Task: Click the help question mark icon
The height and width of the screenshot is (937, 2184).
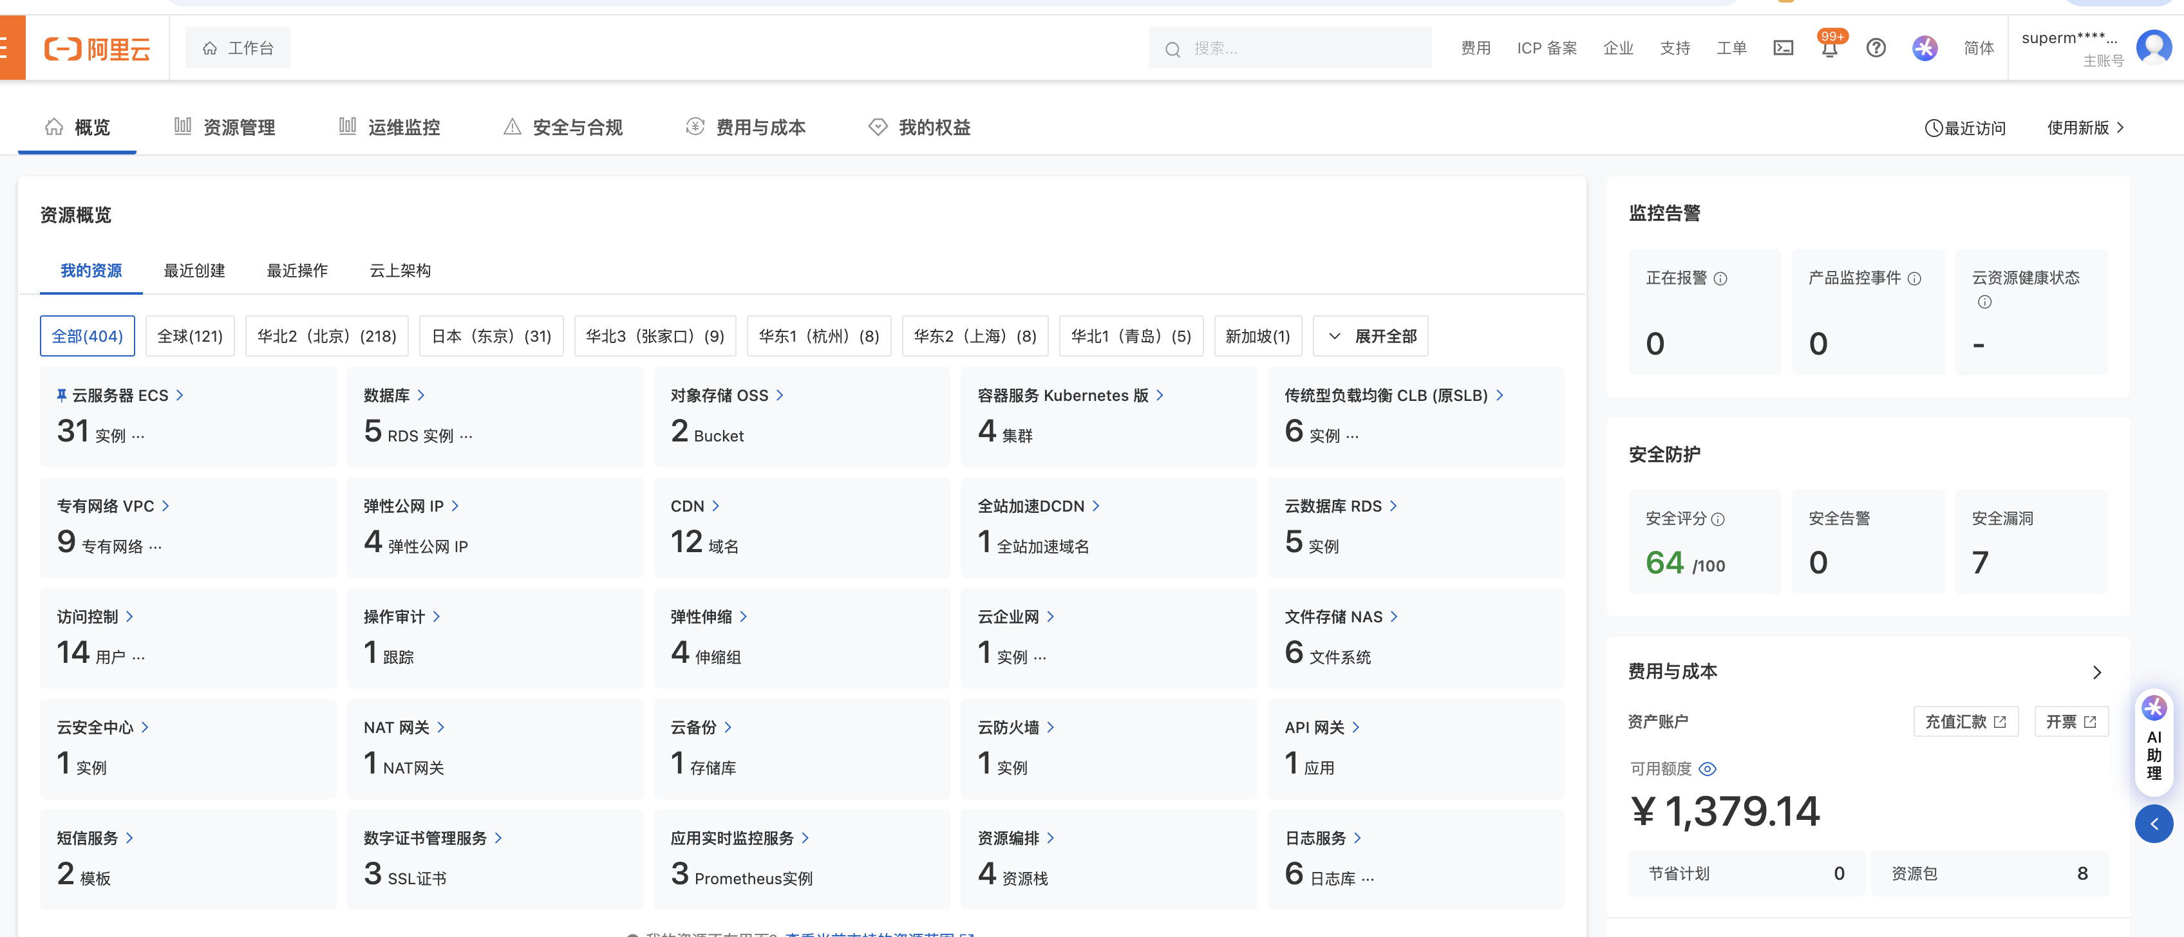Action: point(1876,48)
